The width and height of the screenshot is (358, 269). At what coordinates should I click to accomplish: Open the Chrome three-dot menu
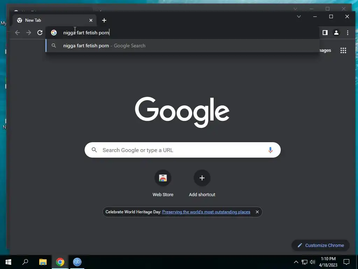click(348, 33)
